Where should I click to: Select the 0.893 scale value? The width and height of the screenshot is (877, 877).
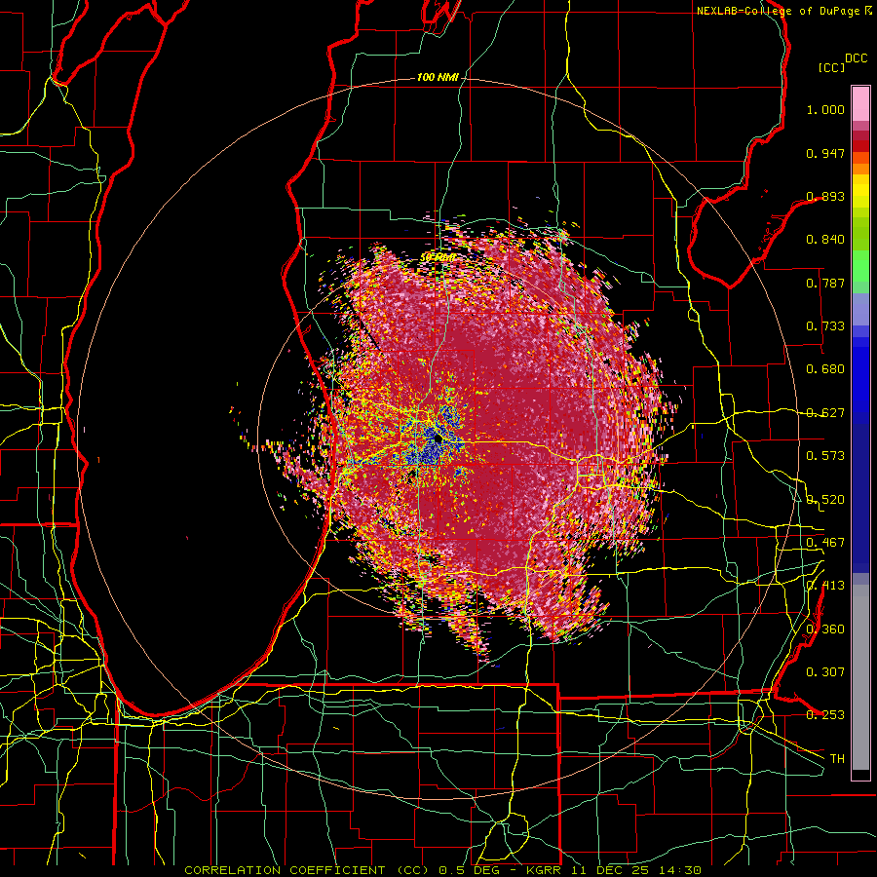pyautogui.click(x=825, y=196)
